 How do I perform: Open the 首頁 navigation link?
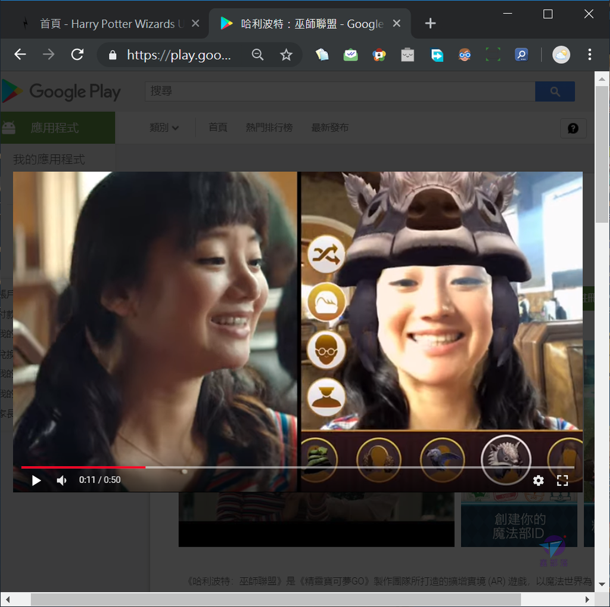(x=218, y=128)
